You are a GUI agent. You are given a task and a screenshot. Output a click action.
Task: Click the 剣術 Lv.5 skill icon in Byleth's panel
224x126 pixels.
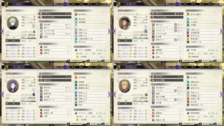pyautogui.click(x=76, y=30)
